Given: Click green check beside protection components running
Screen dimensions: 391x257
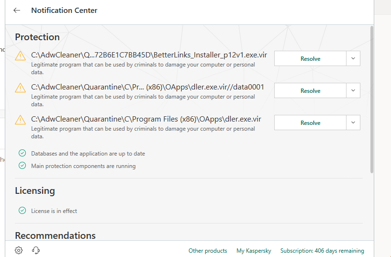Looking at the screenshot, I should (22, 166).
